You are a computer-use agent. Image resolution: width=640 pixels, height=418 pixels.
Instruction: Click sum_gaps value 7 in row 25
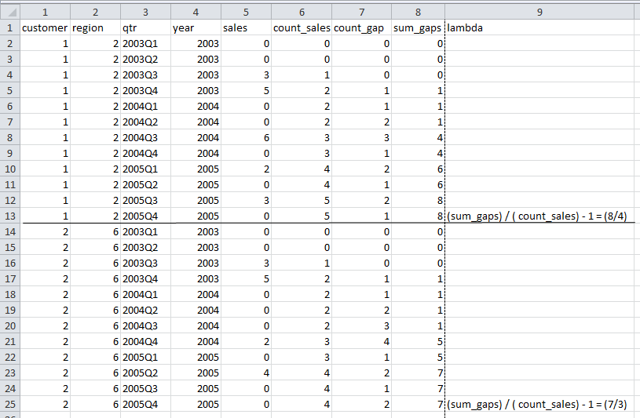[418, 405]
